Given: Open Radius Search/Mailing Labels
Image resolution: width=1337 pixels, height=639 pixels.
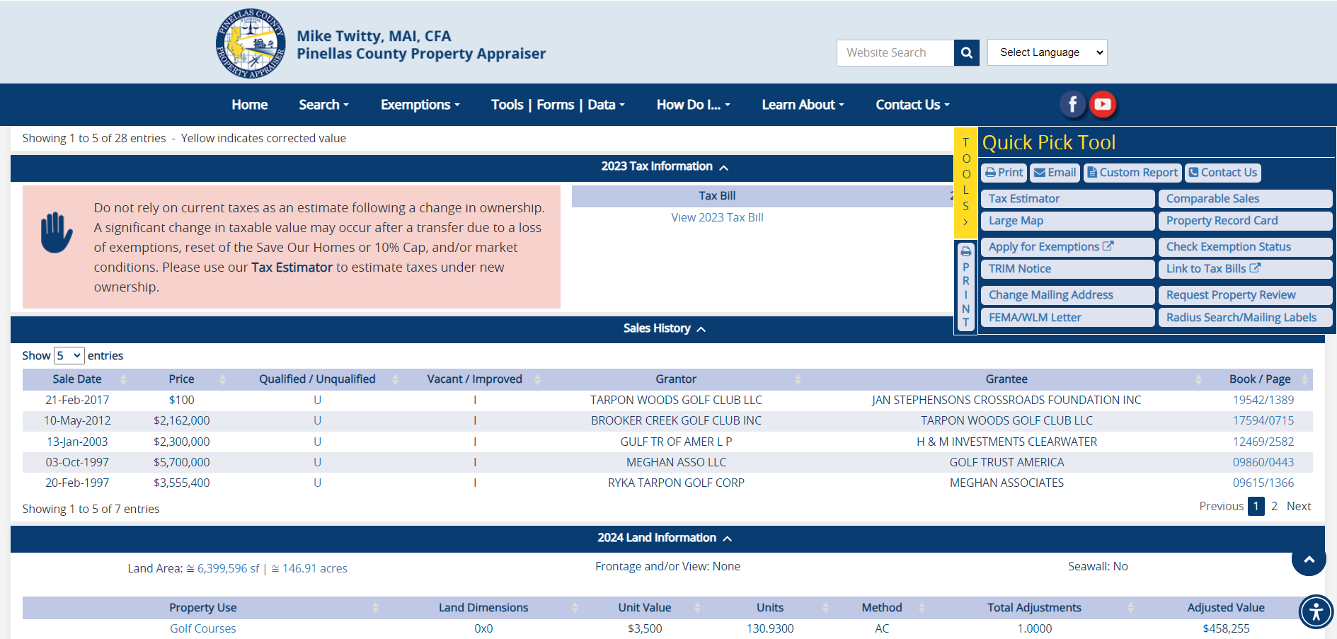Looking at the screenshot, I should pyautogui.click(x=1245, y=318).
